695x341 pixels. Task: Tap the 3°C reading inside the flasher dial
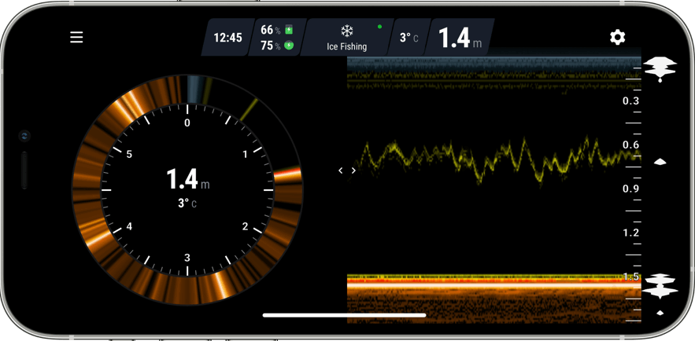(187, 203)
